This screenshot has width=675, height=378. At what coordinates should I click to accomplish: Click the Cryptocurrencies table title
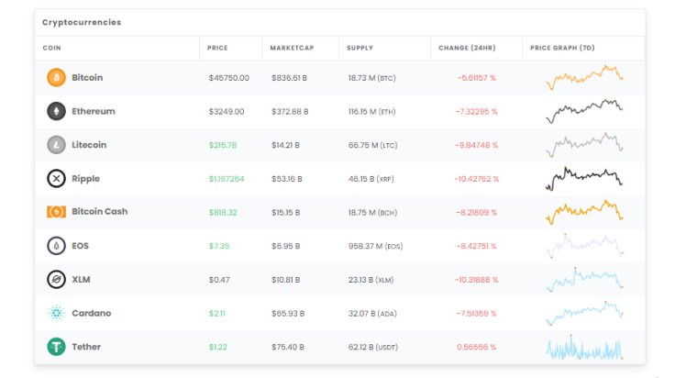coord(82,22)
